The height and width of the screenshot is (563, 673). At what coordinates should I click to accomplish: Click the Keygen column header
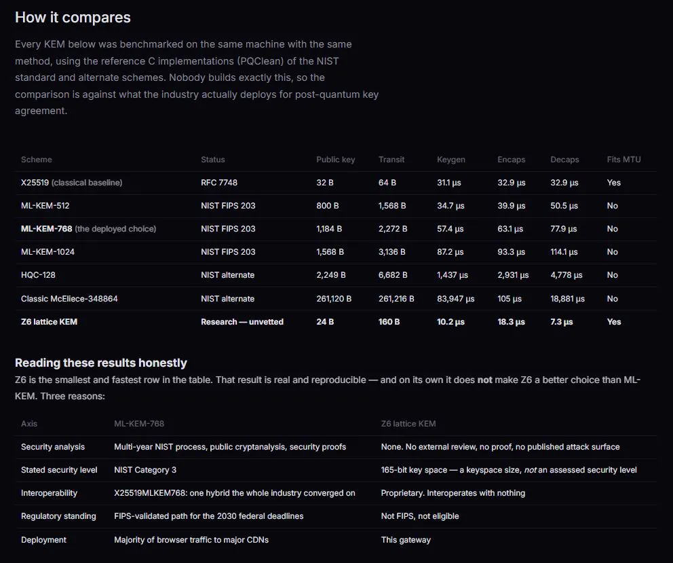tap(451, 160)
